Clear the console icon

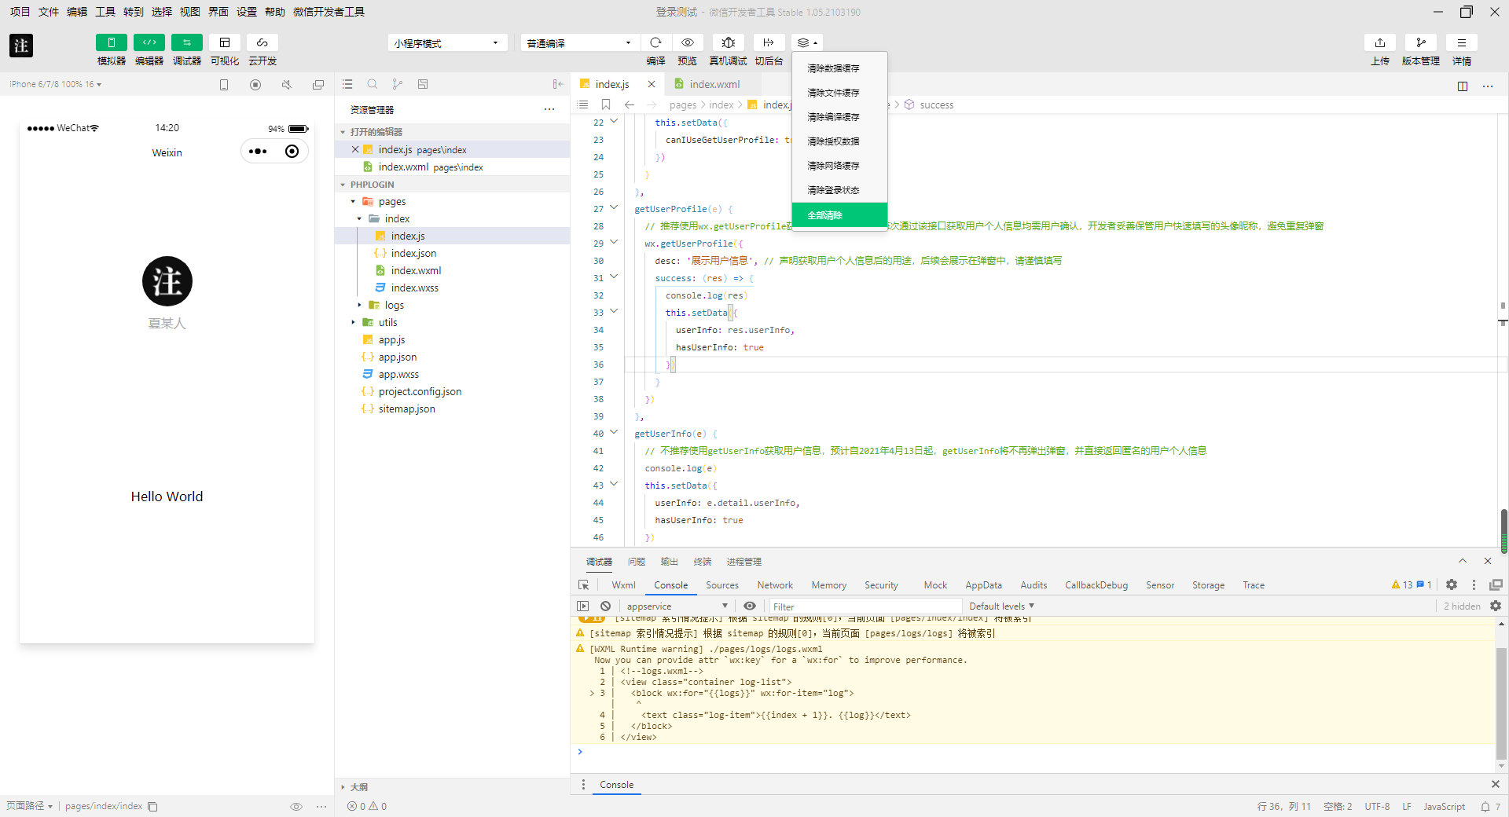pyautogui.click(x=605, y=606)
